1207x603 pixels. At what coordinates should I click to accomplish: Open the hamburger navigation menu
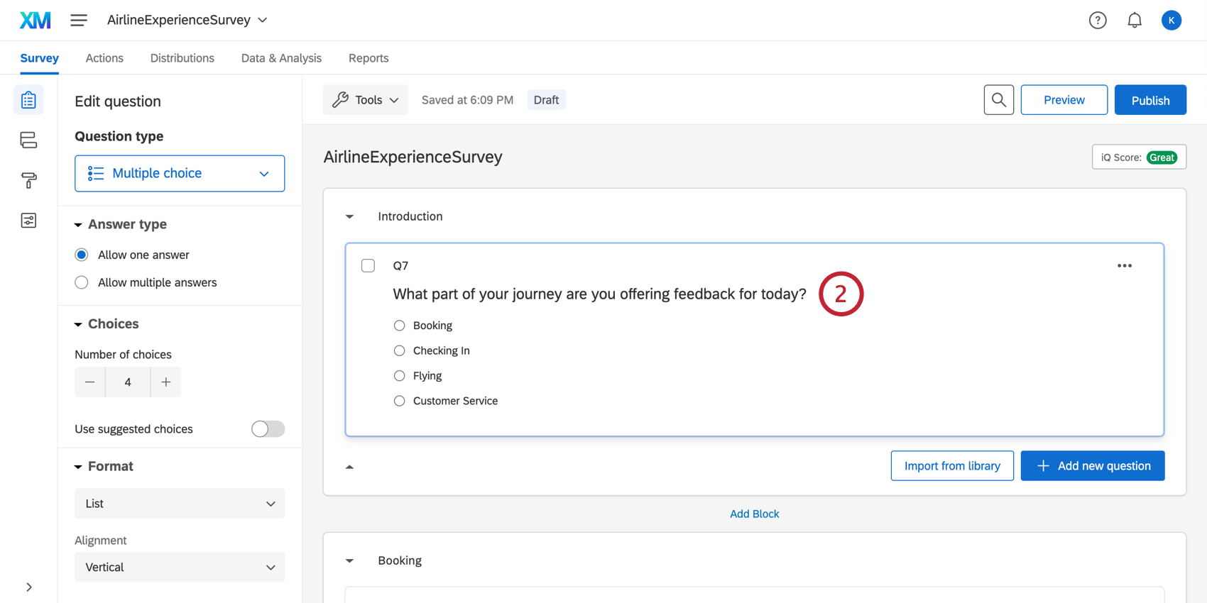[x=79, y=21]
